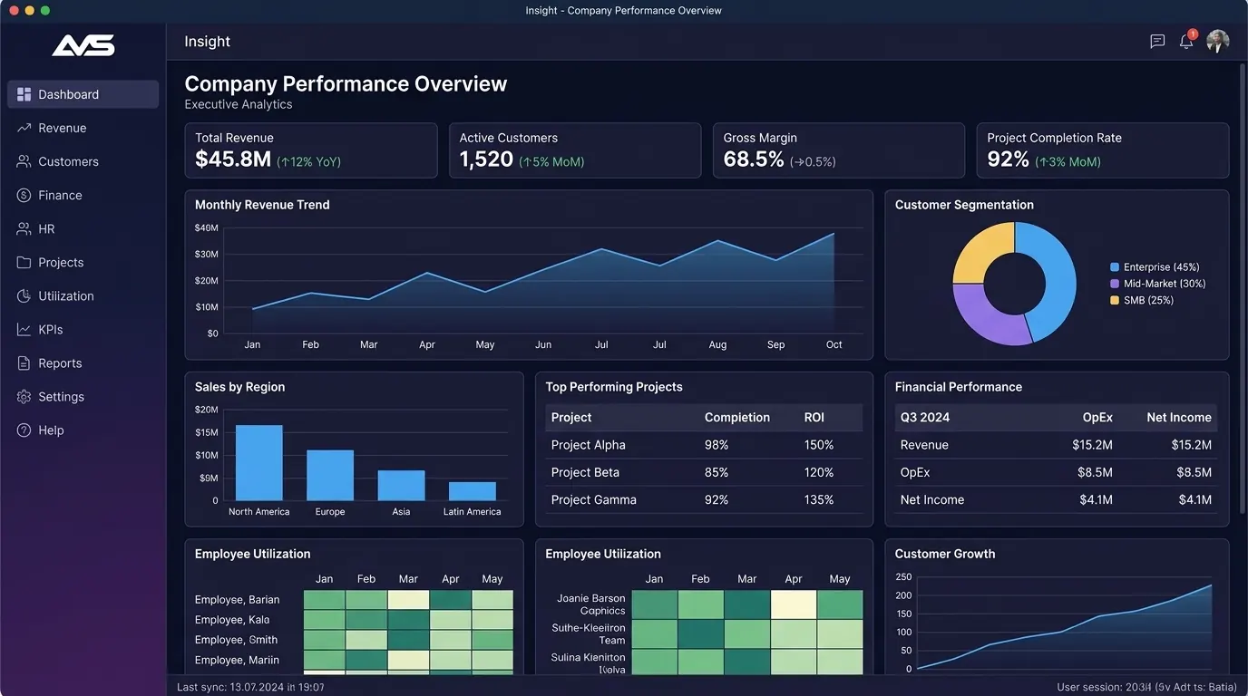Click the Employee, Smith row label

236,640
